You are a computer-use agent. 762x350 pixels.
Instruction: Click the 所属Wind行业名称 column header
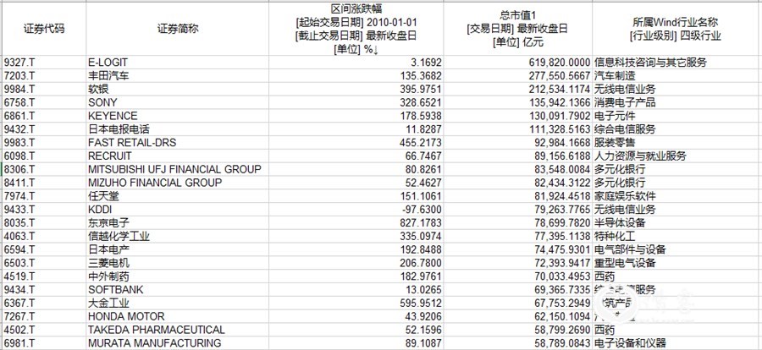point(675,29)
